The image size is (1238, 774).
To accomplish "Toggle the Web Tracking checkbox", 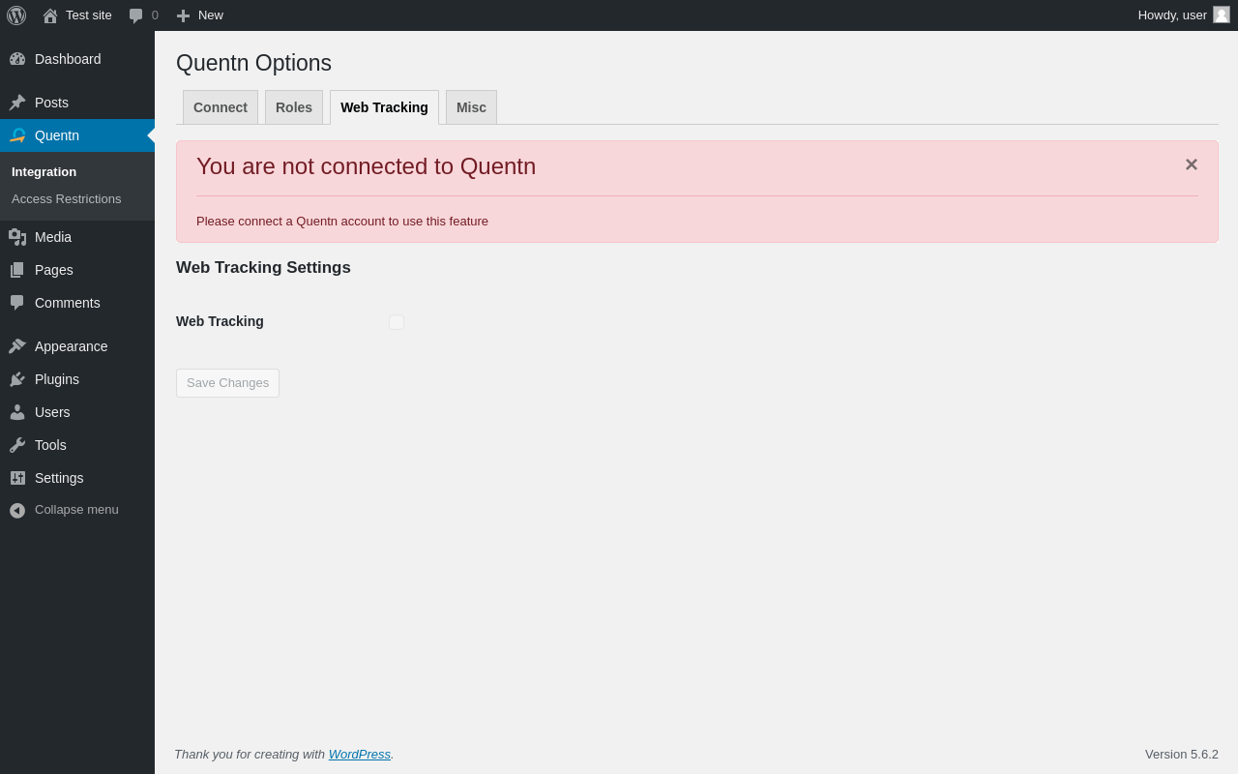I will point(397,322).
